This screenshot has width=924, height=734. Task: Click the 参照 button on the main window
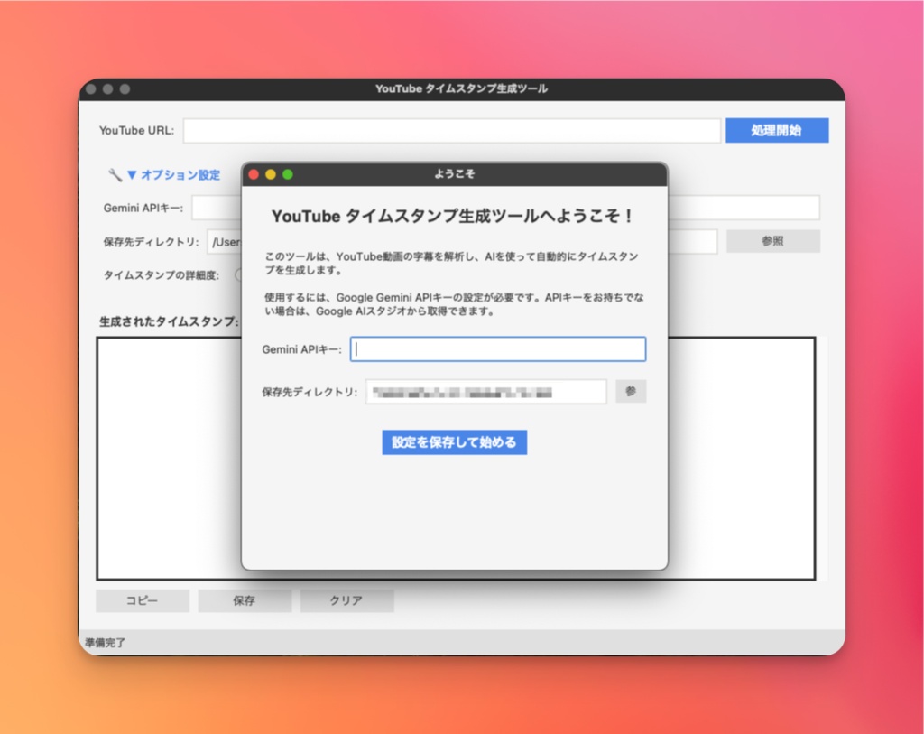tap(774, 240)
